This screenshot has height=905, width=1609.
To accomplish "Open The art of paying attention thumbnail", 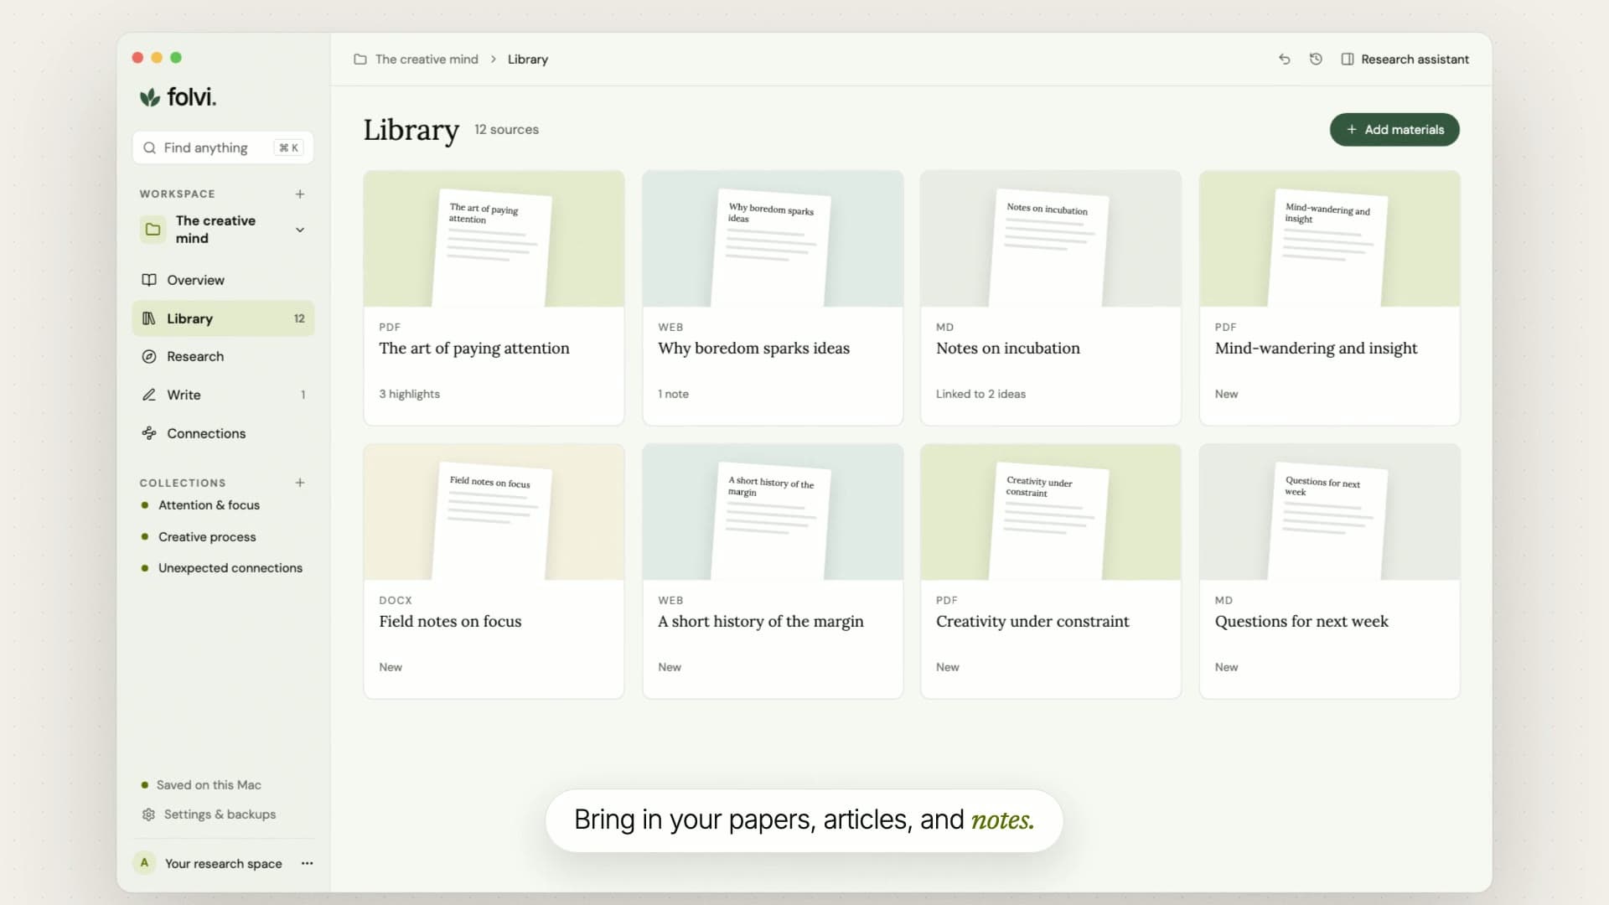I will 494,239.
